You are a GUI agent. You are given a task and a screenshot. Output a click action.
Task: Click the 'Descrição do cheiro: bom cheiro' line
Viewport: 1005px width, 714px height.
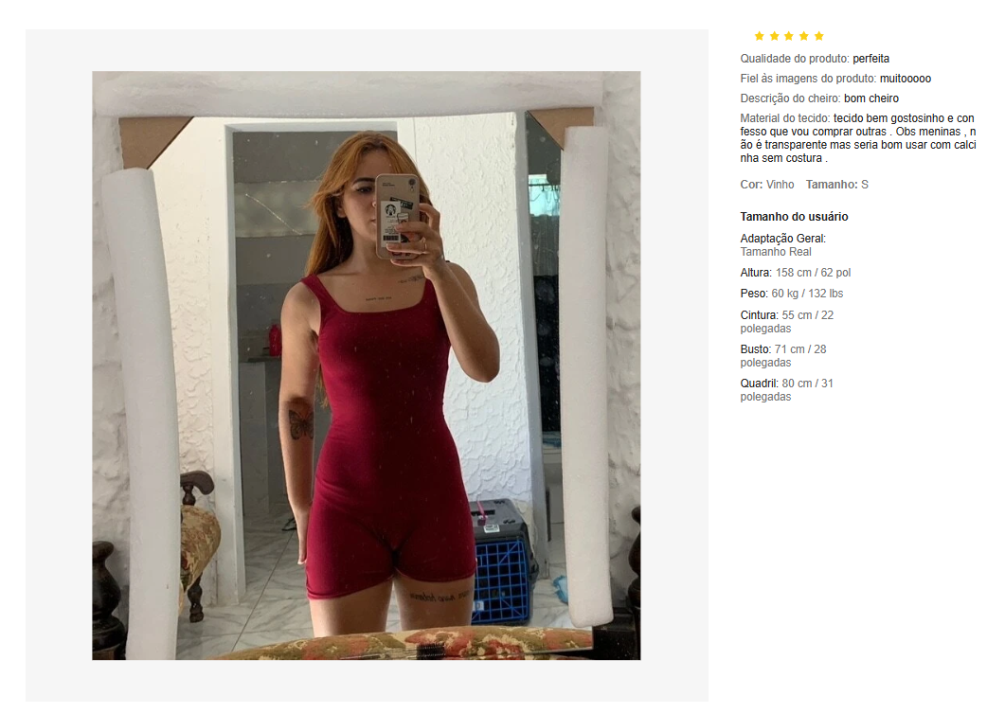pyautogui.click(x=819, y=98)
